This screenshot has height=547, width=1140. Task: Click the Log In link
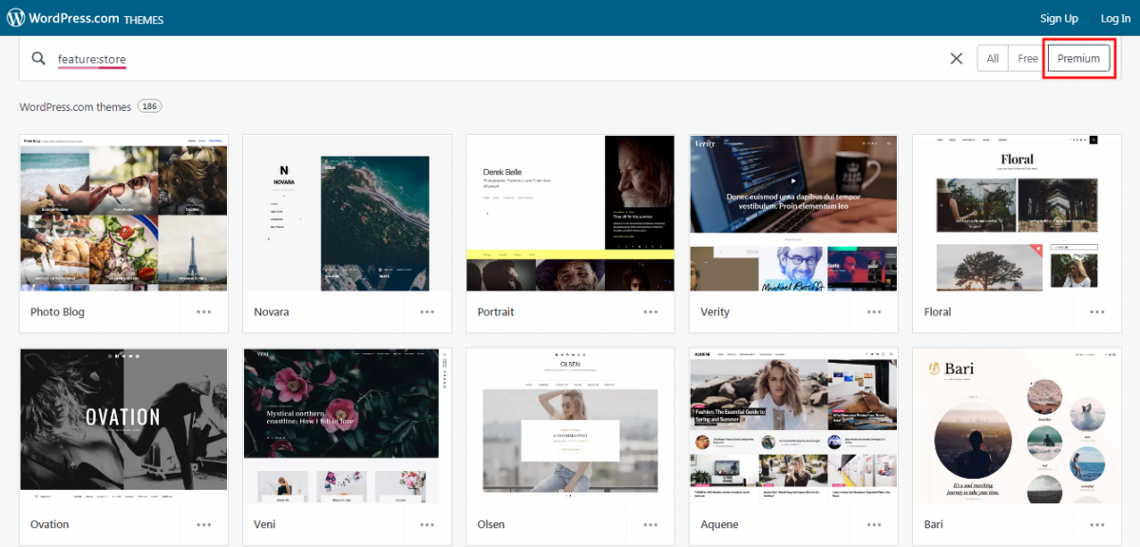(x=1115, y=19)
